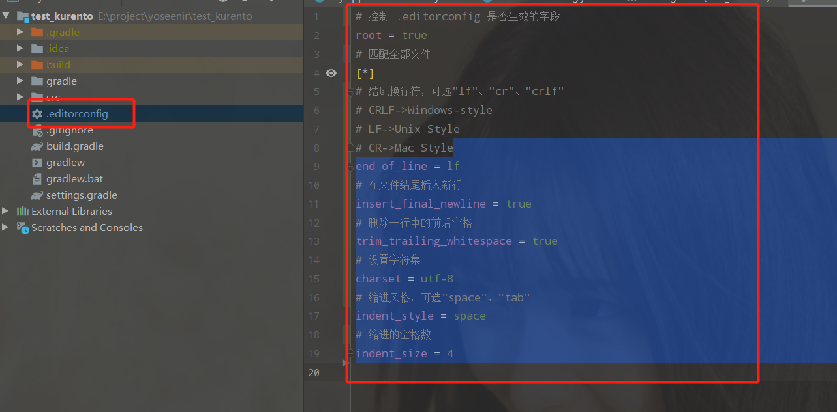Toggle the eye icon in the editor gutter

331,73
